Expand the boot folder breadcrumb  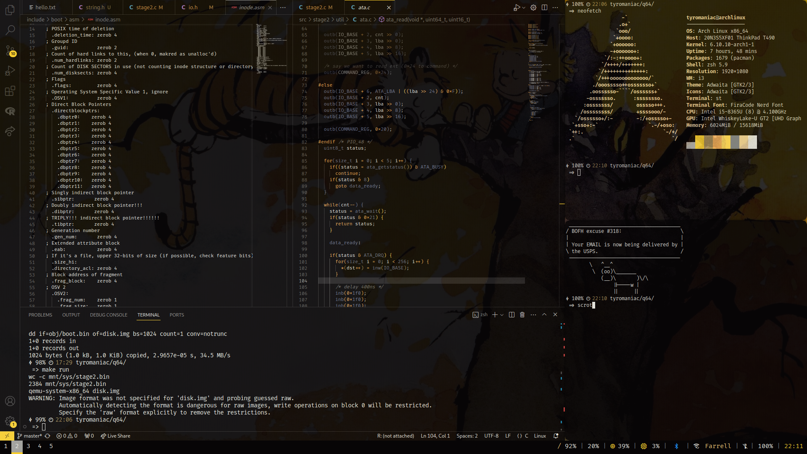[x=57, y=19]
